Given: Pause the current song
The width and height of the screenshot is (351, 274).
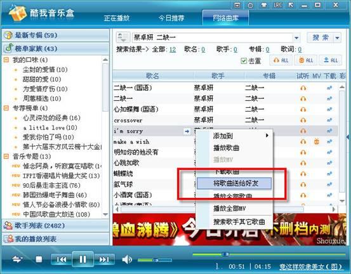Looking at the screenshot, I should (83, 259).
